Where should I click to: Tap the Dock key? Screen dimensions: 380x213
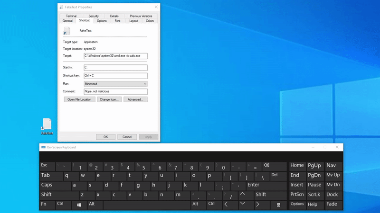coord(334,195)
